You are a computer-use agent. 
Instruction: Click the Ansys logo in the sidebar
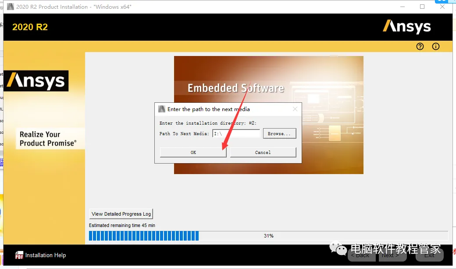36,80
